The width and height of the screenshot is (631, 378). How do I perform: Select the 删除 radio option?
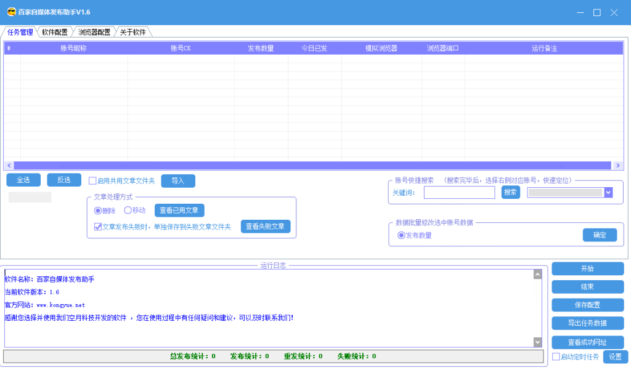pos(98,211)
